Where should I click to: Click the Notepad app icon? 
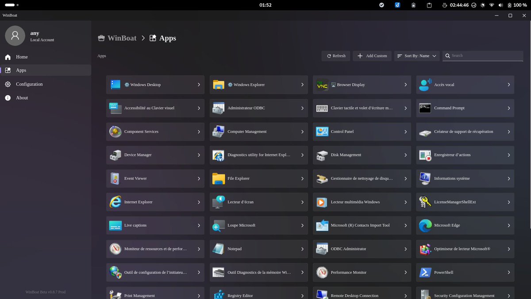coord(219,249)
